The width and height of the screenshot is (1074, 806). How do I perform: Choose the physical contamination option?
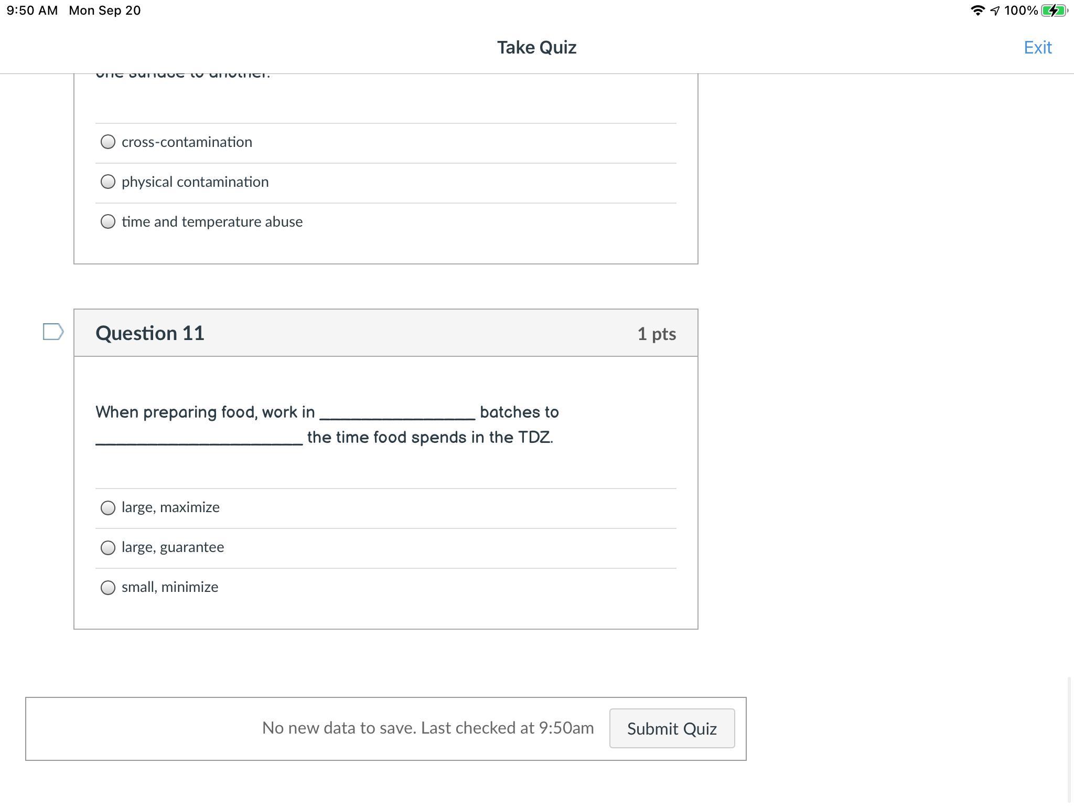(x=108, y=182)
